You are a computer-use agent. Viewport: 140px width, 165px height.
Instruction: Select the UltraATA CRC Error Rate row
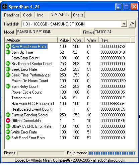[70, 126]
